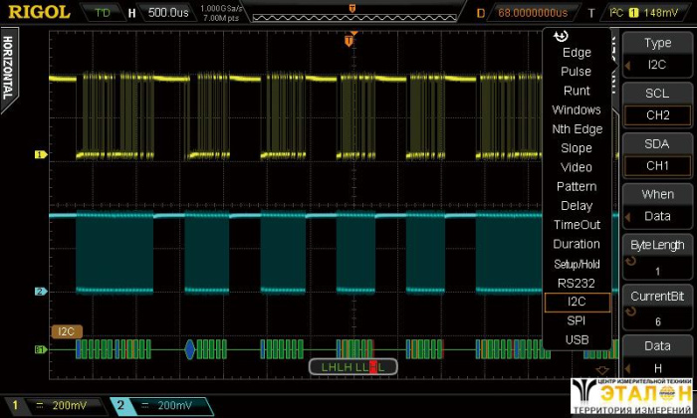This screenshot has height=418, width=697.
Task: Click the channel 1 ground level marker
Action: pos(41,155)
